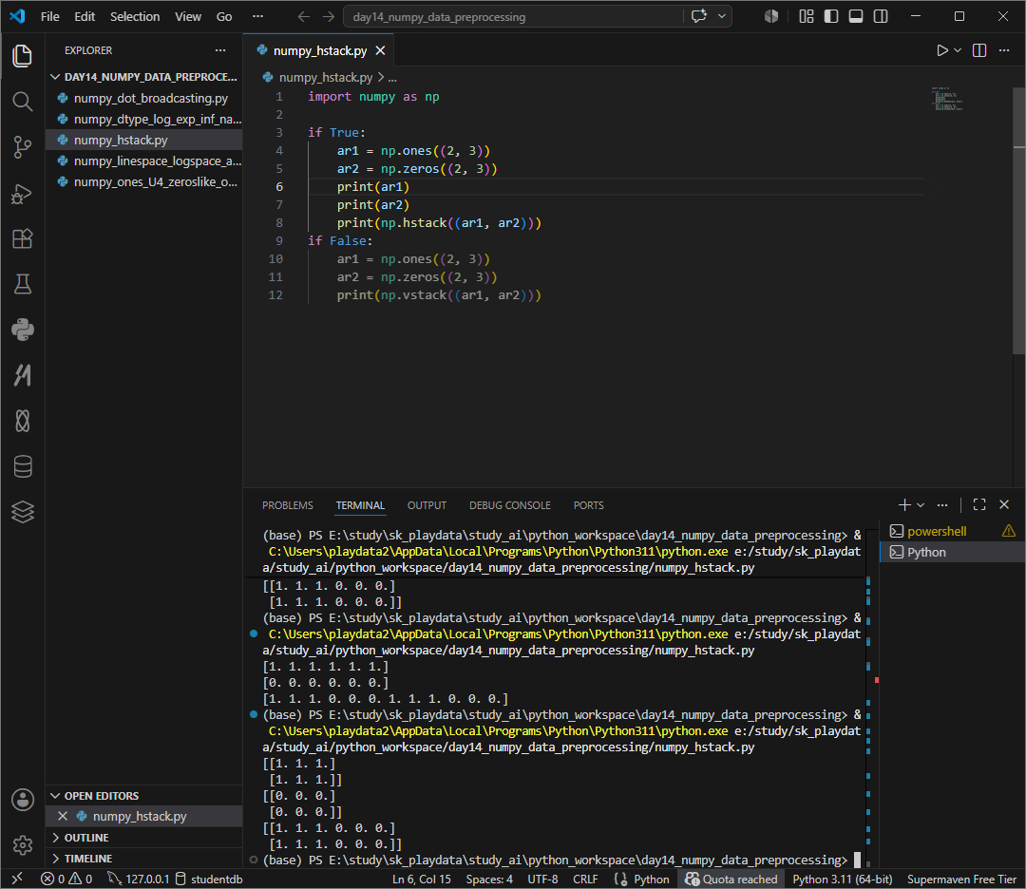
Task: Run the Python file
Action: coord(941,50)
